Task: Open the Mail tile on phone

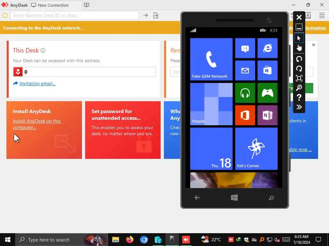Action: click(245, 70)
